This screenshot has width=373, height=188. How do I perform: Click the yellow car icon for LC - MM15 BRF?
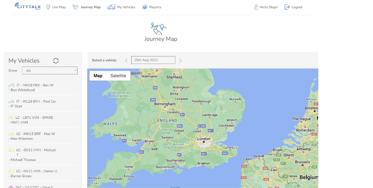tap(11, 134)
